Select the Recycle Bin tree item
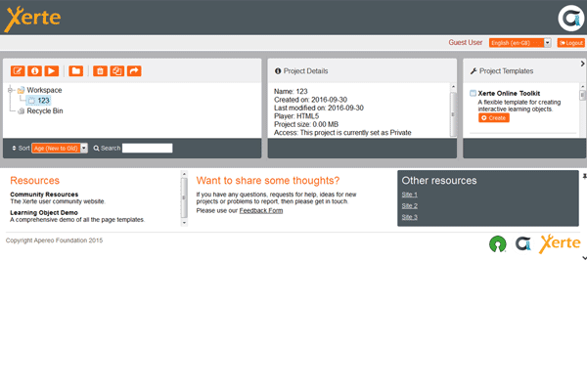 (44, 111)
